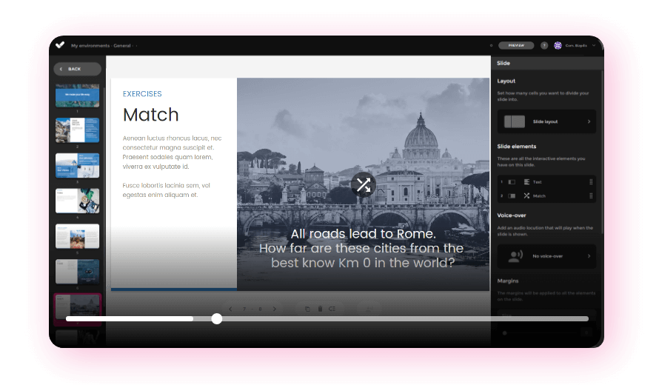
Task: Click the My environments breadcrumb
Action: coord(90,46)
